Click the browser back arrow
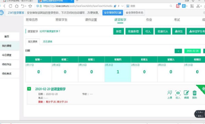Screen dimensions: 205x124 coord(4,6)
